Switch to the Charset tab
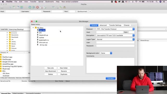The image size is (167, 94). click(x=127, y=25)
